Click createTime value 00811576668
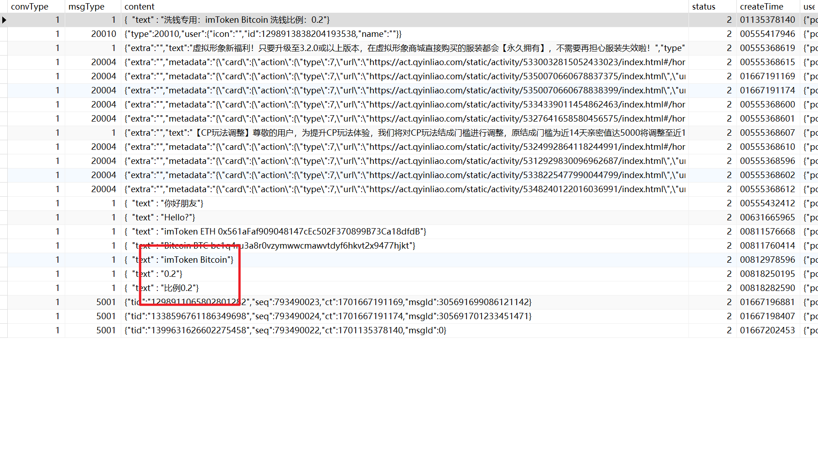Screen dimensions: 818x469 click(768, 231)
